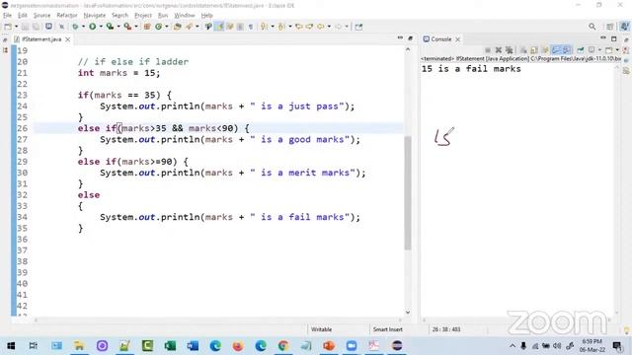The height and width of the screenshot is (355, 632).
Task: Click the editor scroll-down arrow
Action: (408, 312)
